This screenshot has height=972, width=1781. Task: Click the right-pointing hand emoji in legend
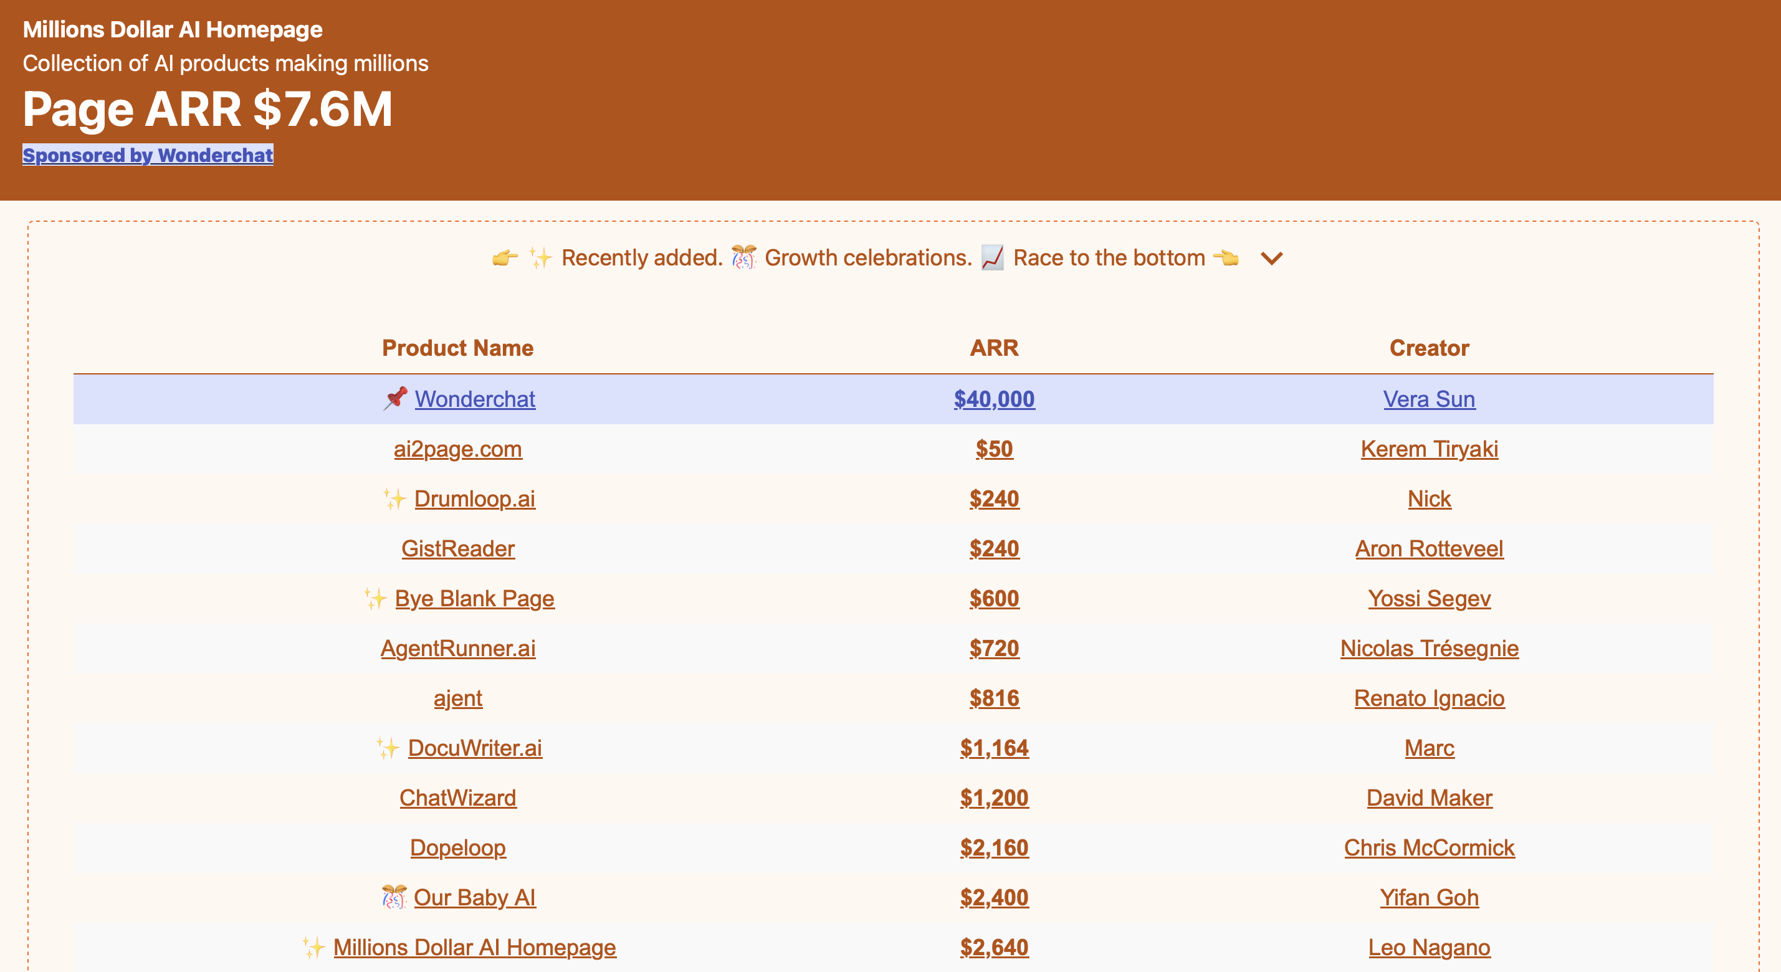[x=505, y=258]
